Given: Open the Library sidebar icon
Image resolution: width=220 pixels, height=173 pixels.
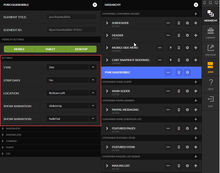Looking at the screenshot, I should [210, 33].
